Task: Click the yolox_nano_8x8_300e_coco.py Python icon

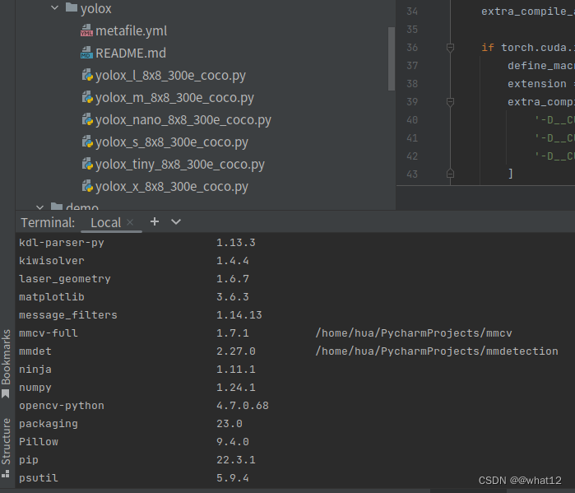Action: pos(87,119)
